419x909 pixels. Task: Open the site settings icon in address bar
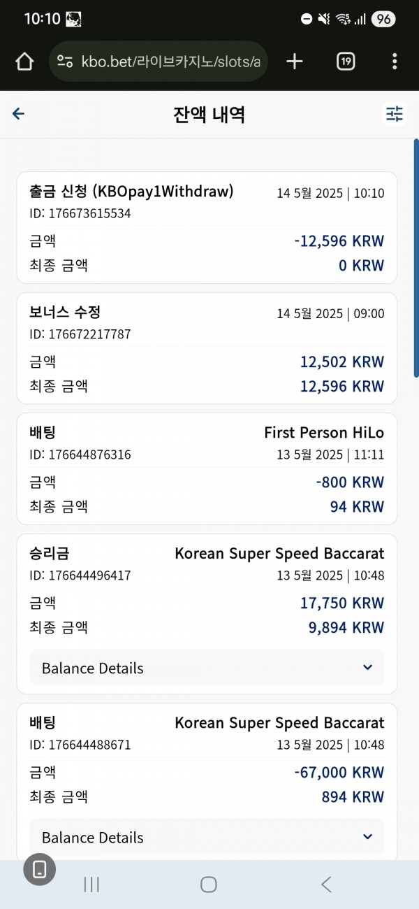(65, 62)
